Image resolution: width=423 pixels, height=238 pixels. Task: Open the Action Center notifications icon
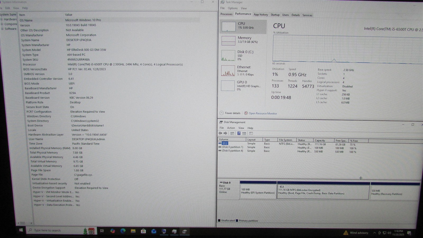tap(409, 233)
